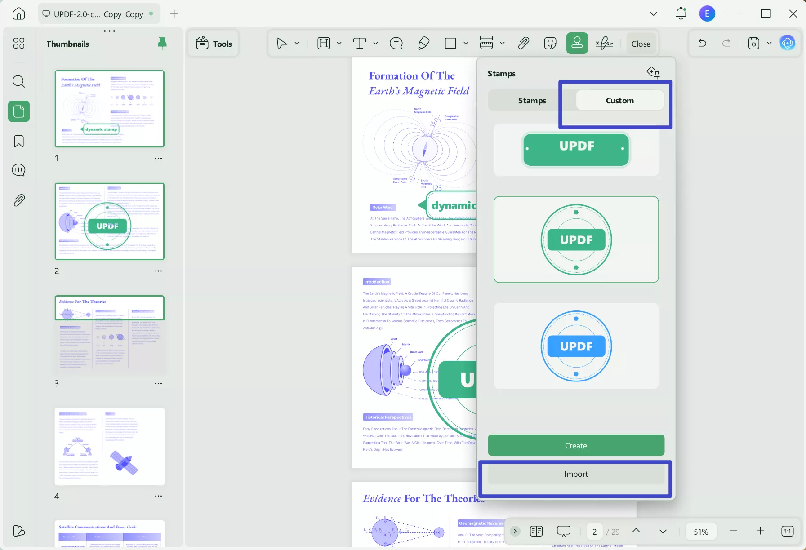Redo the last action

(726, 43)
